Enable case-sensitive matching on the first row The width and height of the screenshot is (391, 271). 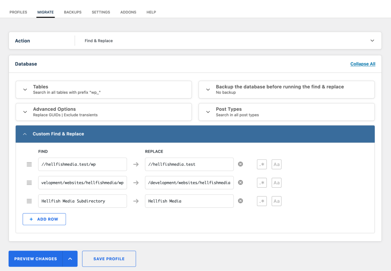click(276, 164)
